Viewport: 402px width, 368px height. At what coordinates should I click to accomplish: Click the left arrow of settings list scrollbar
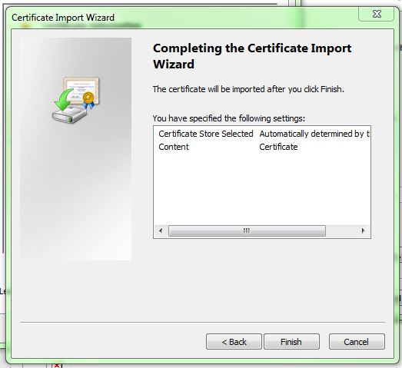[x=161, y=230]
